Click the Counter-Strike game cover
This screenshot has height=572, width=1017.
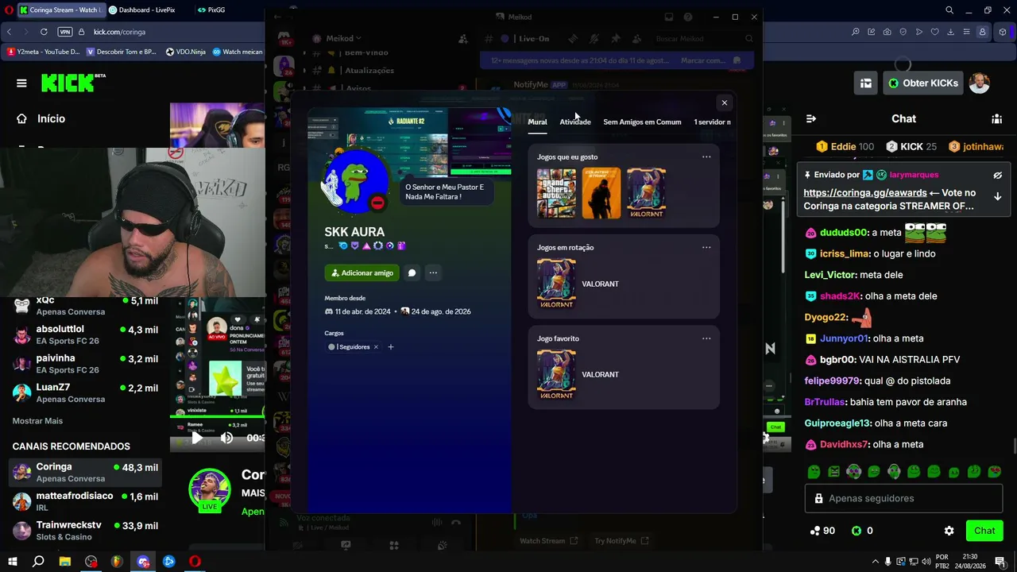[601, 193]
